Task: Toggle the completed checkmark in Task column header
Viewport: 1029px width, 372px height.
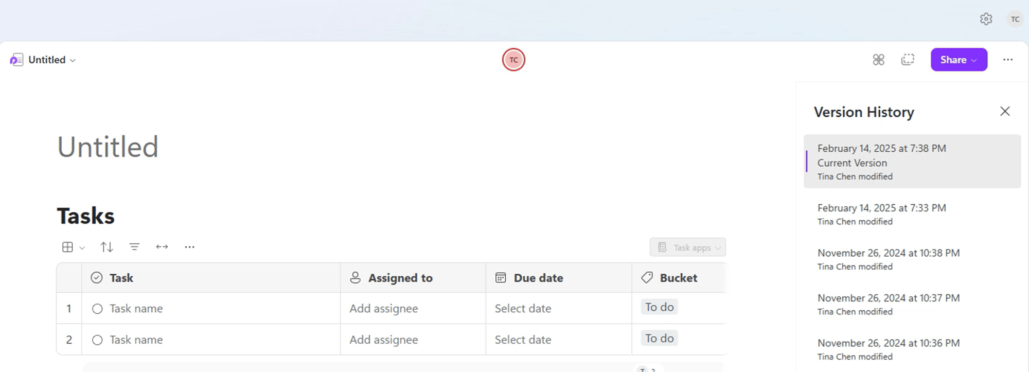Action: pos(96,277)
